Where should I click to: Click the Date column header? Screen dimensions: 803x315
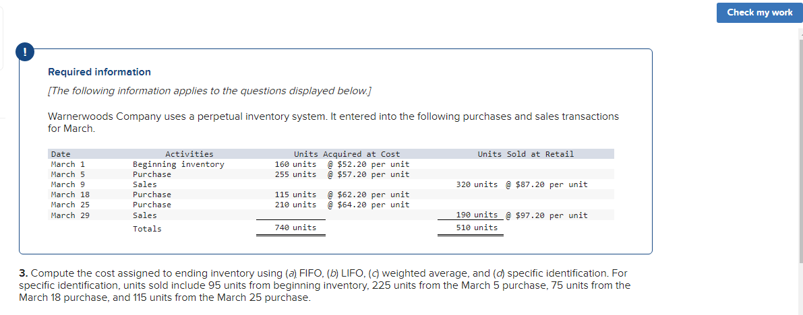(x=61, y=154)
